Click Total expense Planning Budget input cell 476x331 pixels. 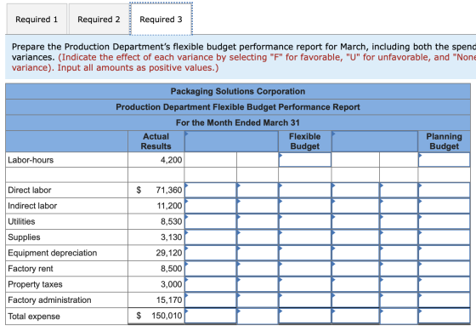pyautogui.click(x=444, y=316)
